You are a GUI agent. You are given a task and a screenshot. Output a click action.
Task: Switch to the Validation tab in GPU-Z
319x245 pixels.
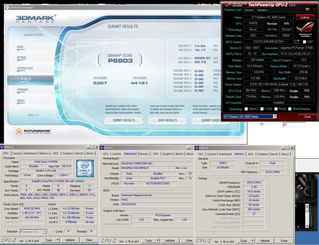[x=262, y=10]
